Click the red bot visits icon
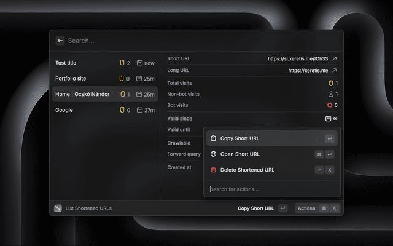Screen dimensions: 393x246 point(329,105)
